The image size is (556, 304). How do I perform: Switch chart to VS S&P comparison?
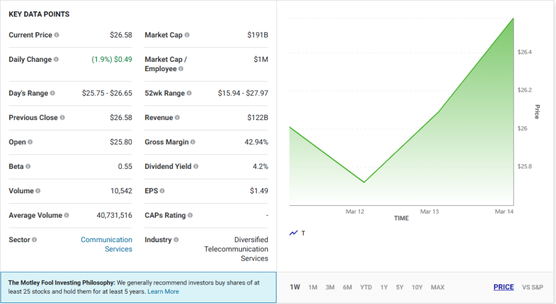(x=533, y=287)
